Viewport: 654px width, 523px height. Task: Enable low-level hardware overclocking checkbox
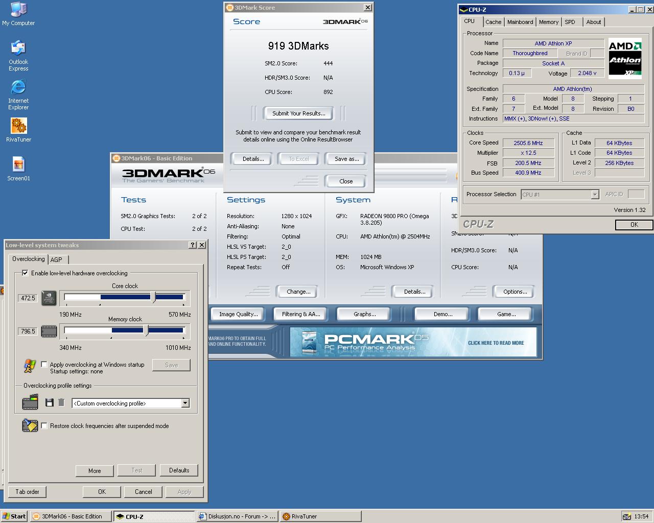point(25,273)
